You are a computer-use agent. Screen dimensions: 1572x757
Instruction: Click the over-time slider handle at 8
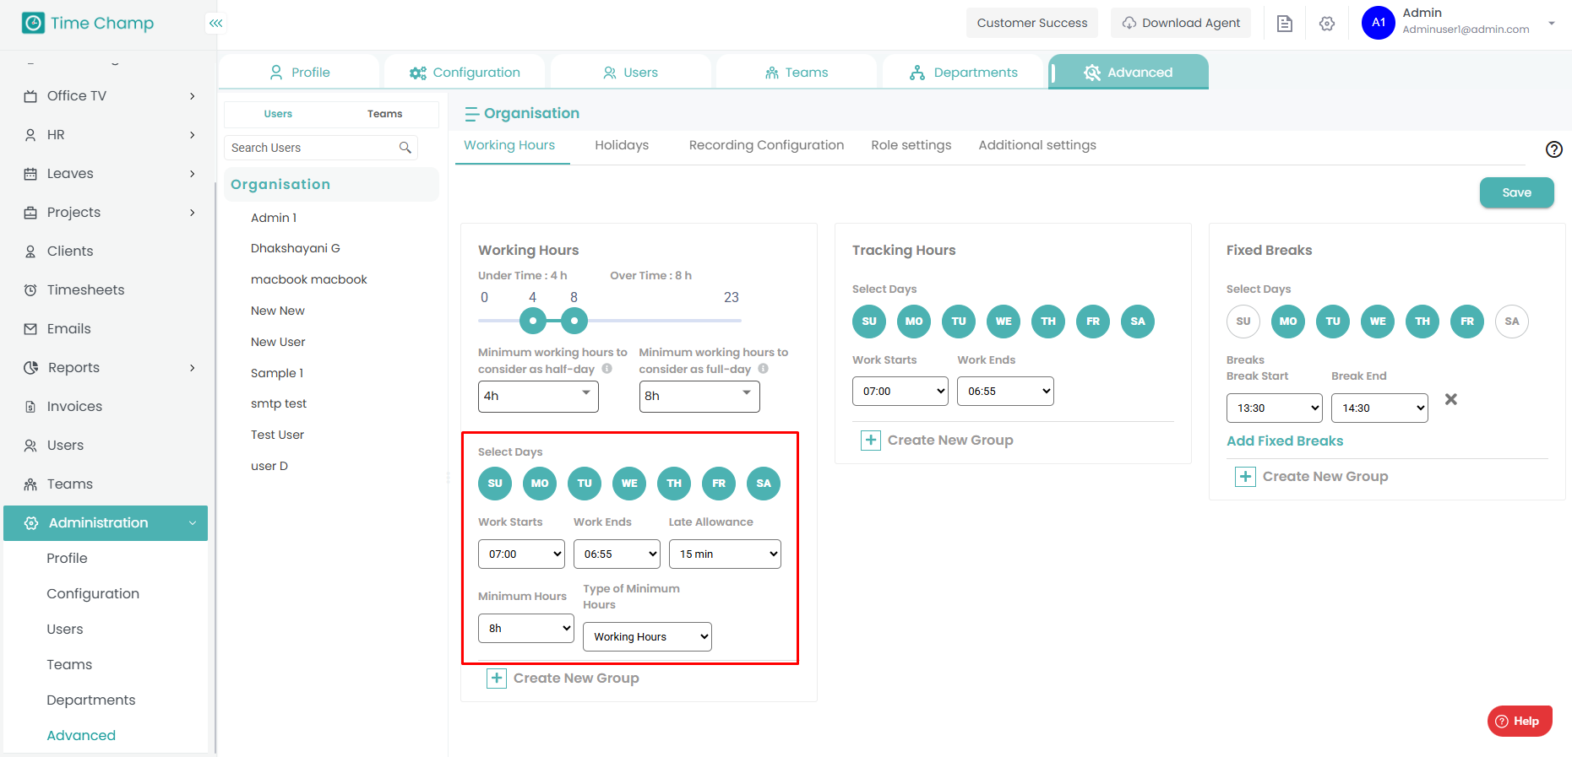[574, 321]
